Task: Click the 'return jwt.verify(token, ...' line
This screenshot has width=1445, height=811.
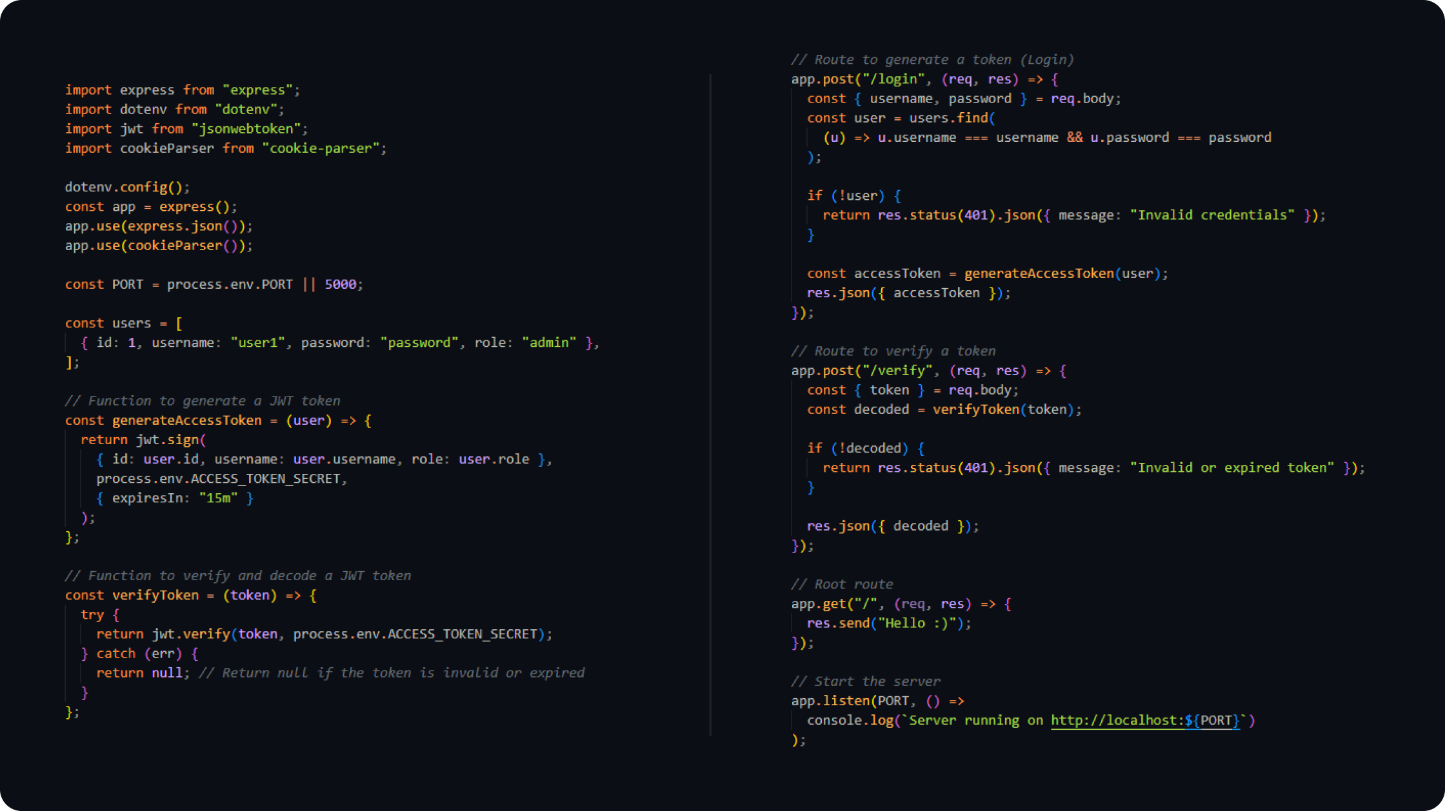Action: click(324, 634)
